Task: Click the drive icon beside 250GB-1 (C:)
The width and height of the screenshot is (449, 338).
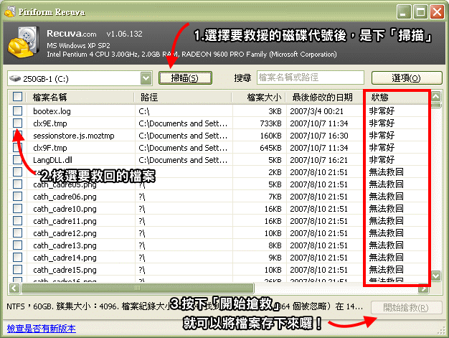Action: click(x=15, y=78)
